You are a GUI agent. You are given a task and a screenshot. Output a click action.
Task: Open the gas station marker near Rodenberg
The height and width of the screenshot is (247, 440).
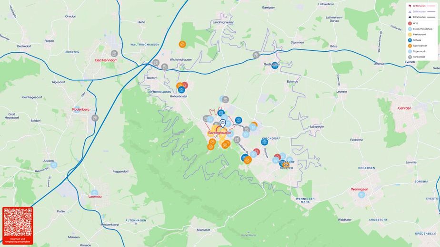click(95, 118)
